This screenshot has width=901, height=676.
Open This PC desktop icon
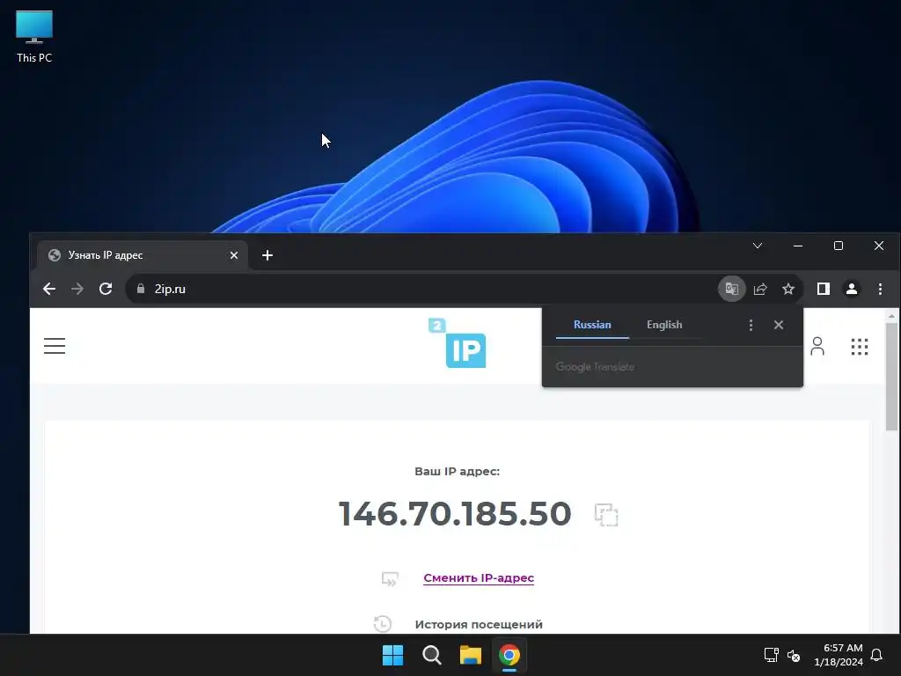click(34, 37)
